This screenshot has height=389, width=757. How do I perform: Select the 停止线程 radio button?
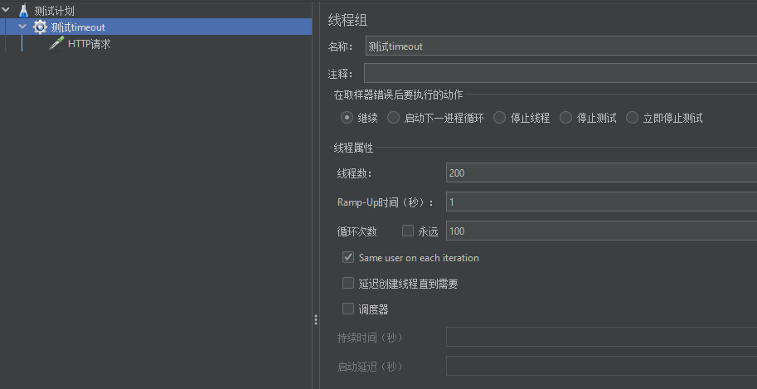click(500, 118)
